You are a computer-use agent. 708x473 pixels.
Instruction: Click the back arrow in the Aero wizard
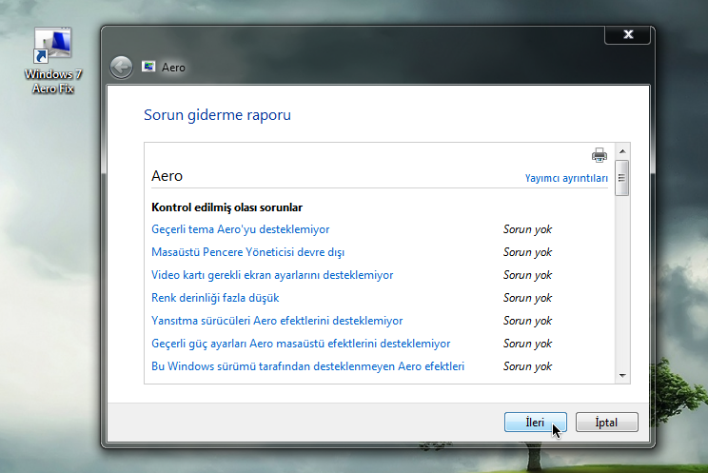click(x=121, y=68)
